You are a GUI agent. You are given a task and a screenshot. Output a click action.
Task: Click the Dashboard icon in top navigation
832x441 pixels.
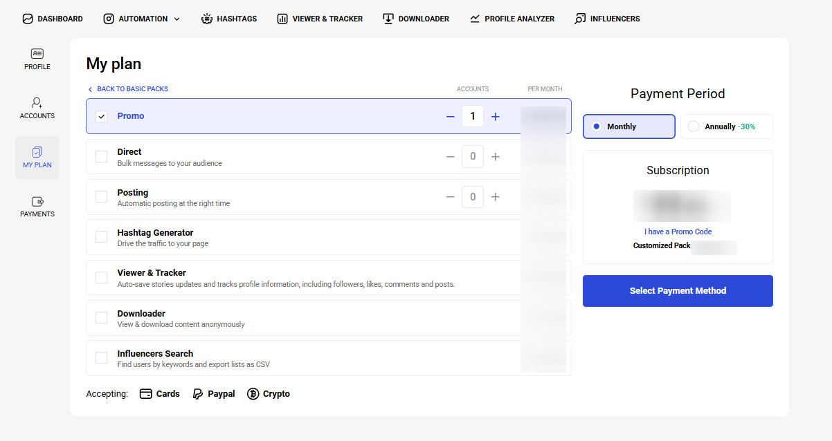(28, 19)
